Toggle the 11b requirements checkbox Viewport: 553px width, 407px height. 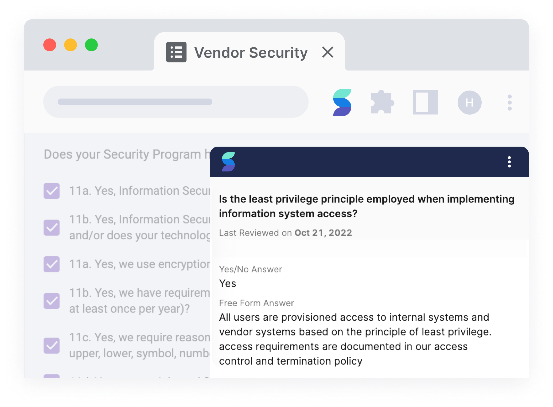click(x=52, y=301)
